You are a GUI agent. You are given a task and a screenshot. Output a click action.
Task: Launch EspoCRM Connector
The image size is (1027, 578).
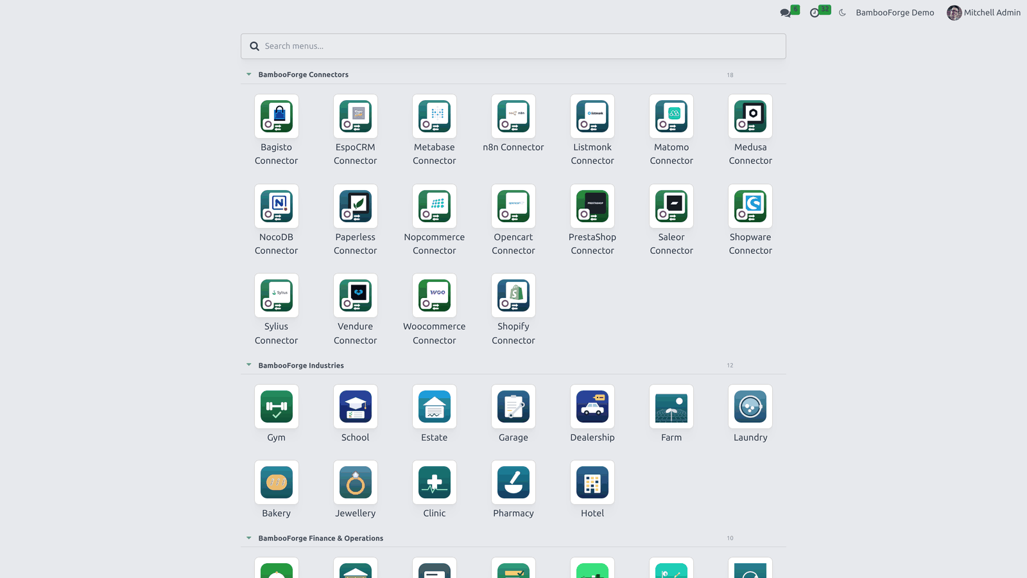356,116
